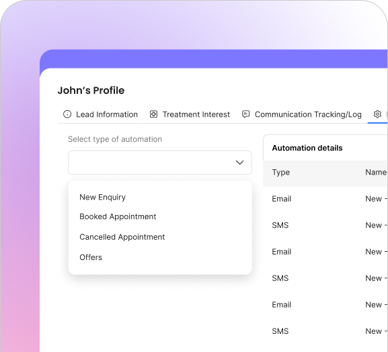The height and width of the screenshot is (352, 388).
Task: Click the Lead Information info icon
Action: 67,114
